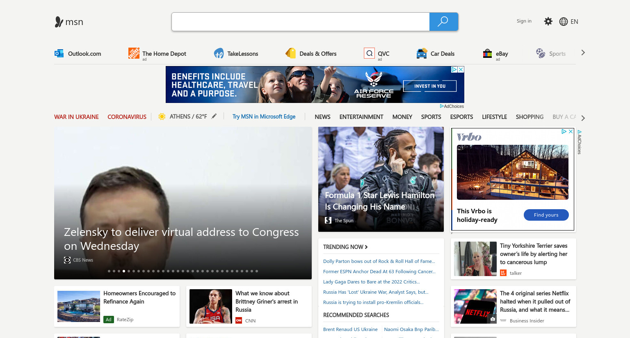
Task: Open Russia Has 'Lost' Ukraine War link
Action: click(x=376, y=292)
